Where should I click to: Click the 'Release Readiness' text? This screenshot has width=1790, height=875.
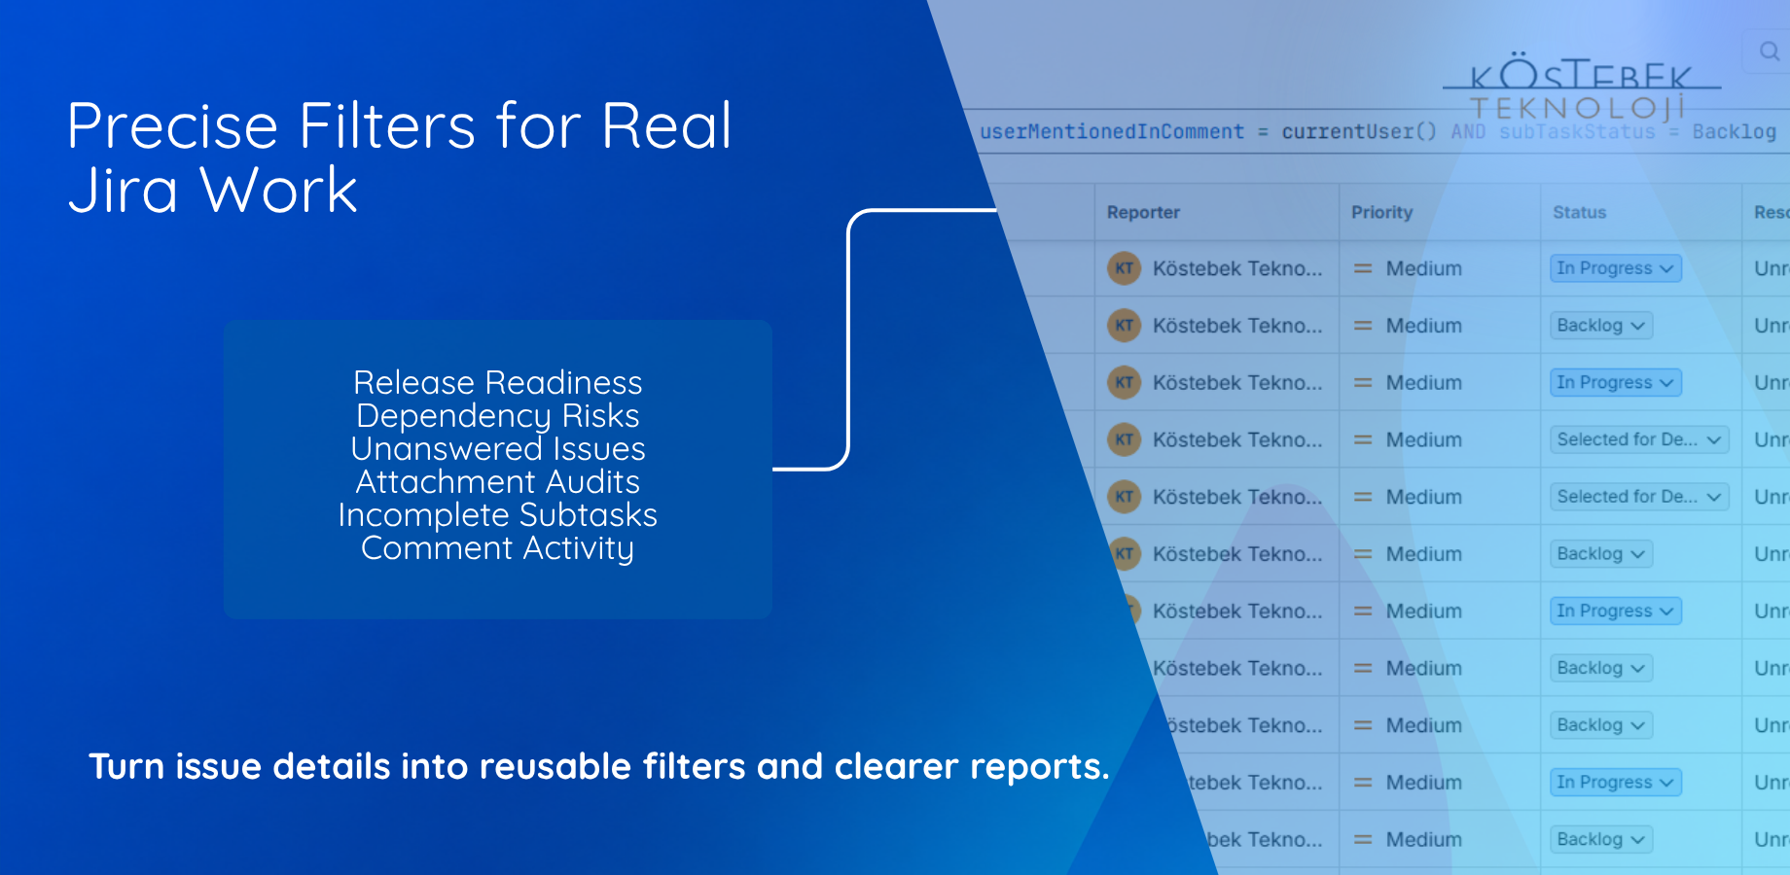pyautogui.click(x=497, y=382)
